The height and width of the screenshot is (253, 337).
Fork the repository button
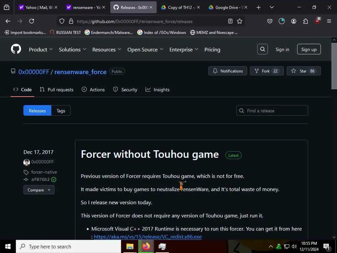click(x=267, y=71)
